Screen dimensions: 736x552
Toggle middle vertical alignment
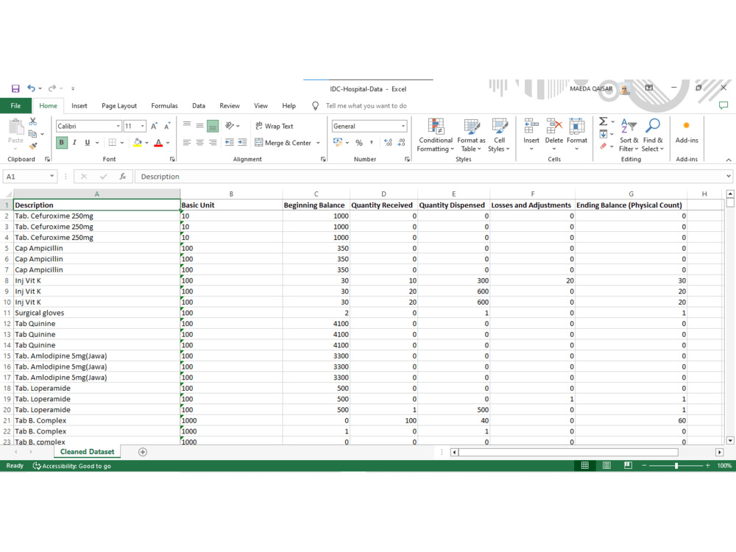(x=200, y=126)
